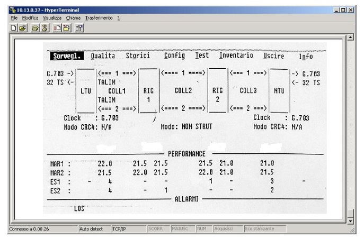Click the Call (connect) phone icon
364x240 pixels.
point(35,28)
